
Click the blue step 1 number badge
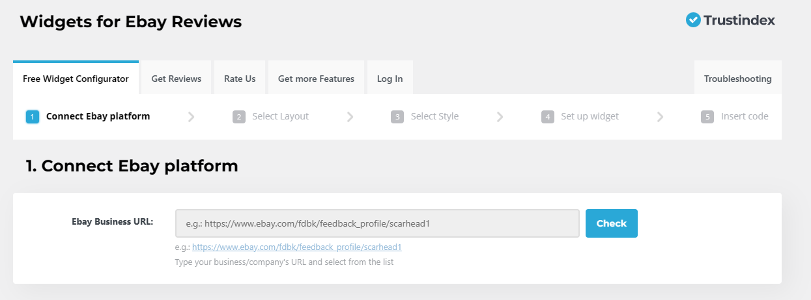[x=33, y=117]
